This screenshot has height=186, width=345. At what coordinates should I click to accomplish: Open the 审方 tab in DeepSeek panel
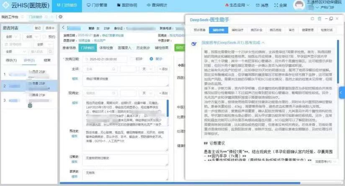[x=291, y=30]
